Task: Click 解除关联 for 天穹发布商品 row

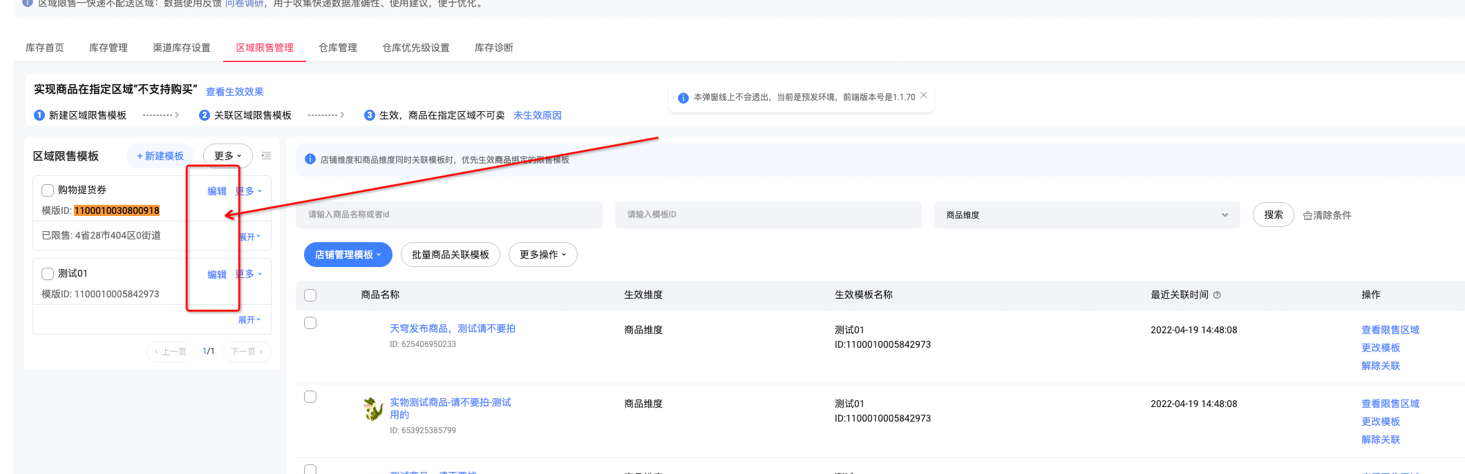Action: (1381, 366)
